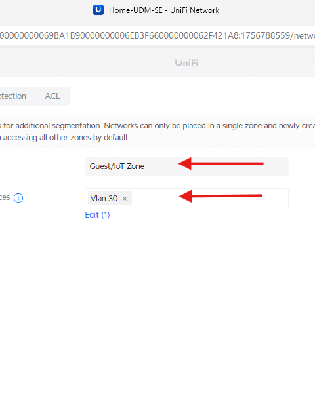Select the Vlan 30 network chip
The width and height of the screenshot is (315, 407).
click(110, 199)
